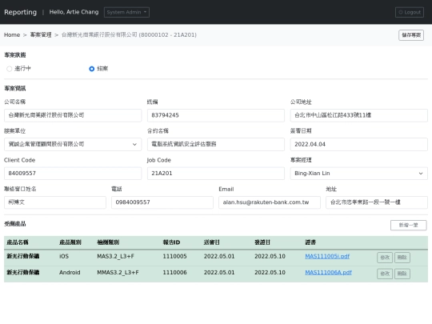Click add-a-row button above product table
Screen dimensions: 432x324
[408, 225]
